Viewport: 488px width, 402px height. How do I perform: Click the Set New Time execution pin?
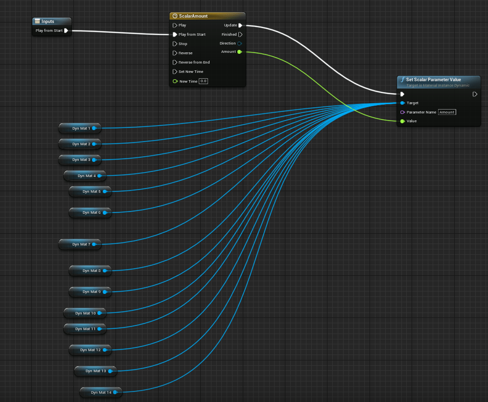(175, 71)
